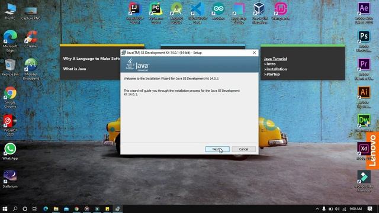
Task: Launch Stellarium from desktop
Action: 10,179
